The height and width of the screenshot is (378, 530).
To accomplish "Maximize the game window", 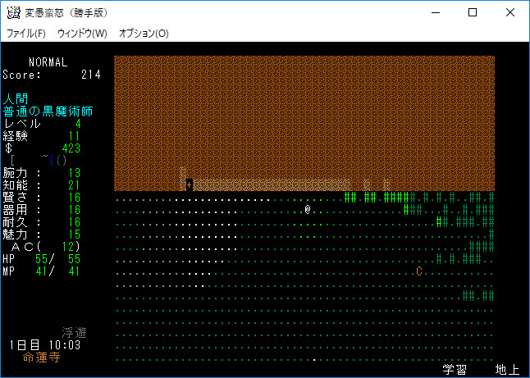I will [473, 12].
